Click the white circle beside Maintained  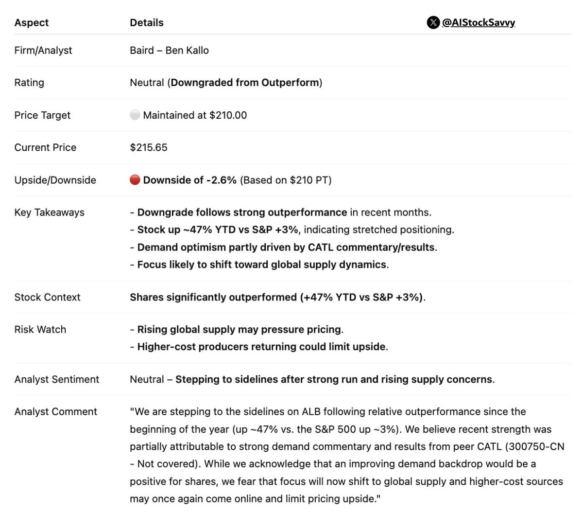[135, 115]
